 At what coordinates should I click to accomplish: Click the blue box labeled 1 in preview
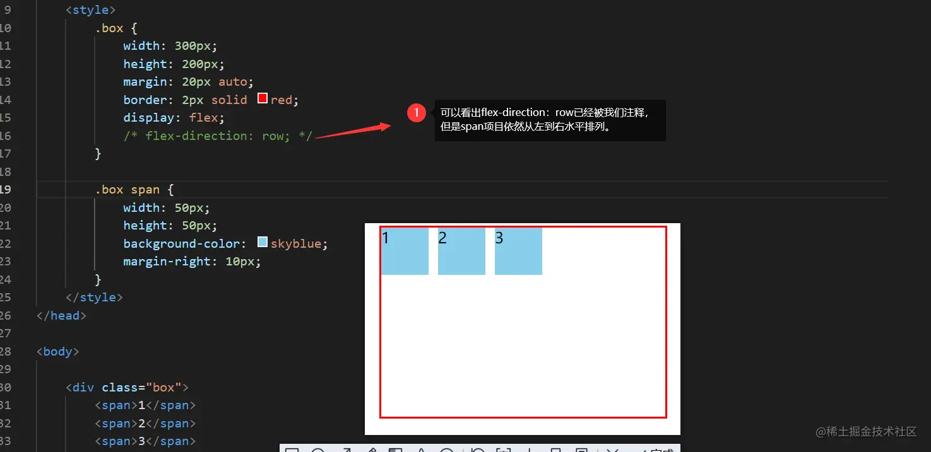click(405, 251)
